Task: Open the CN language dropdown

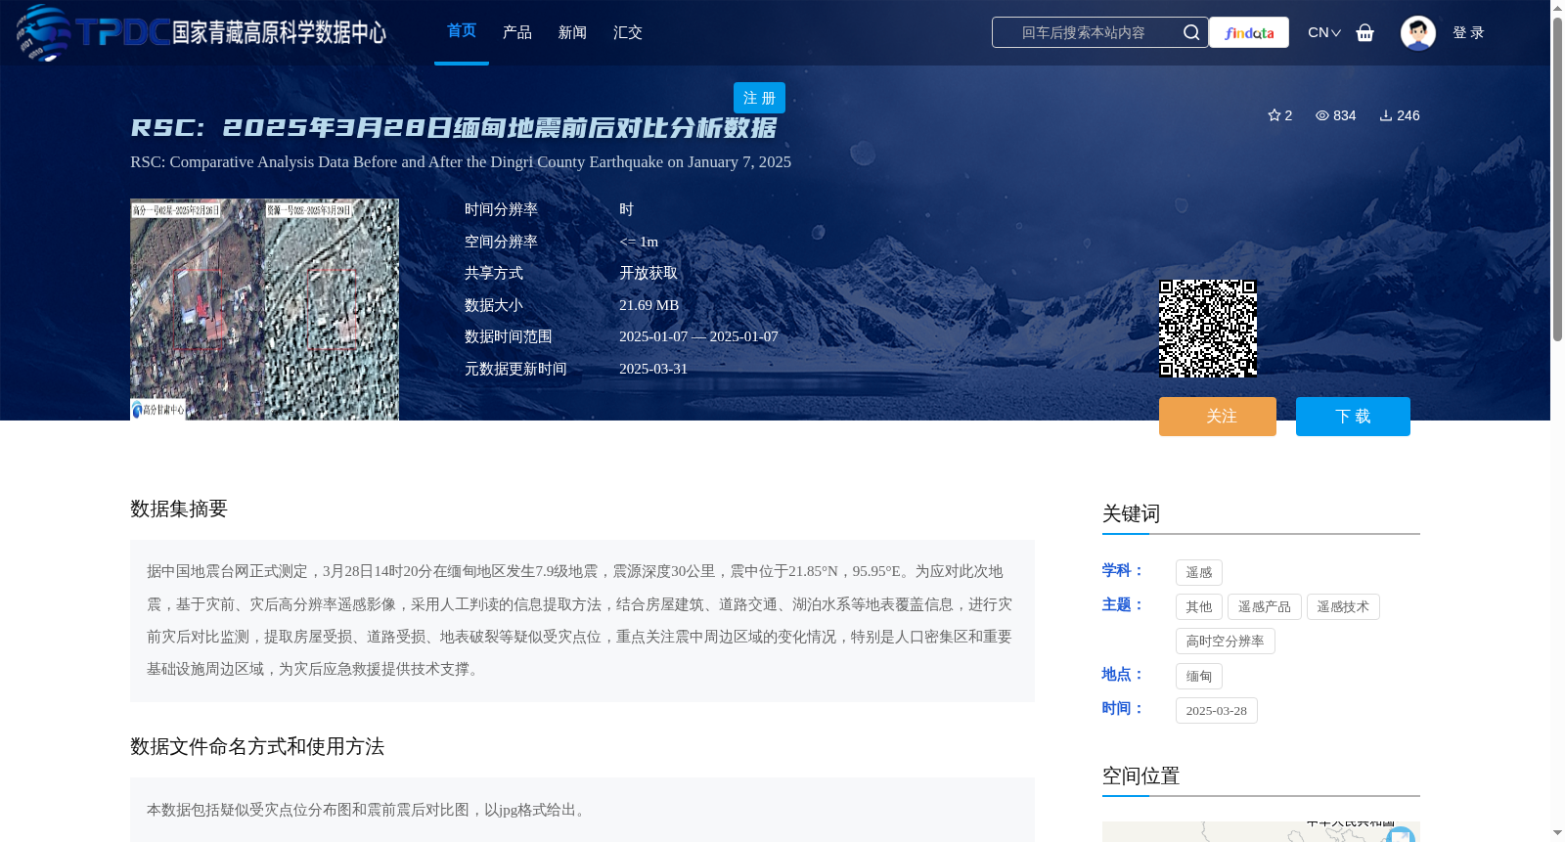Action: click(1324, 32)
